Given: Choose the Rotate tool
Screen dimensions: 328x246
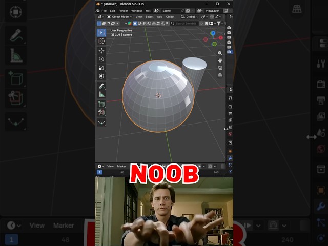Looking at the screenshot, I should click(101, 59).
